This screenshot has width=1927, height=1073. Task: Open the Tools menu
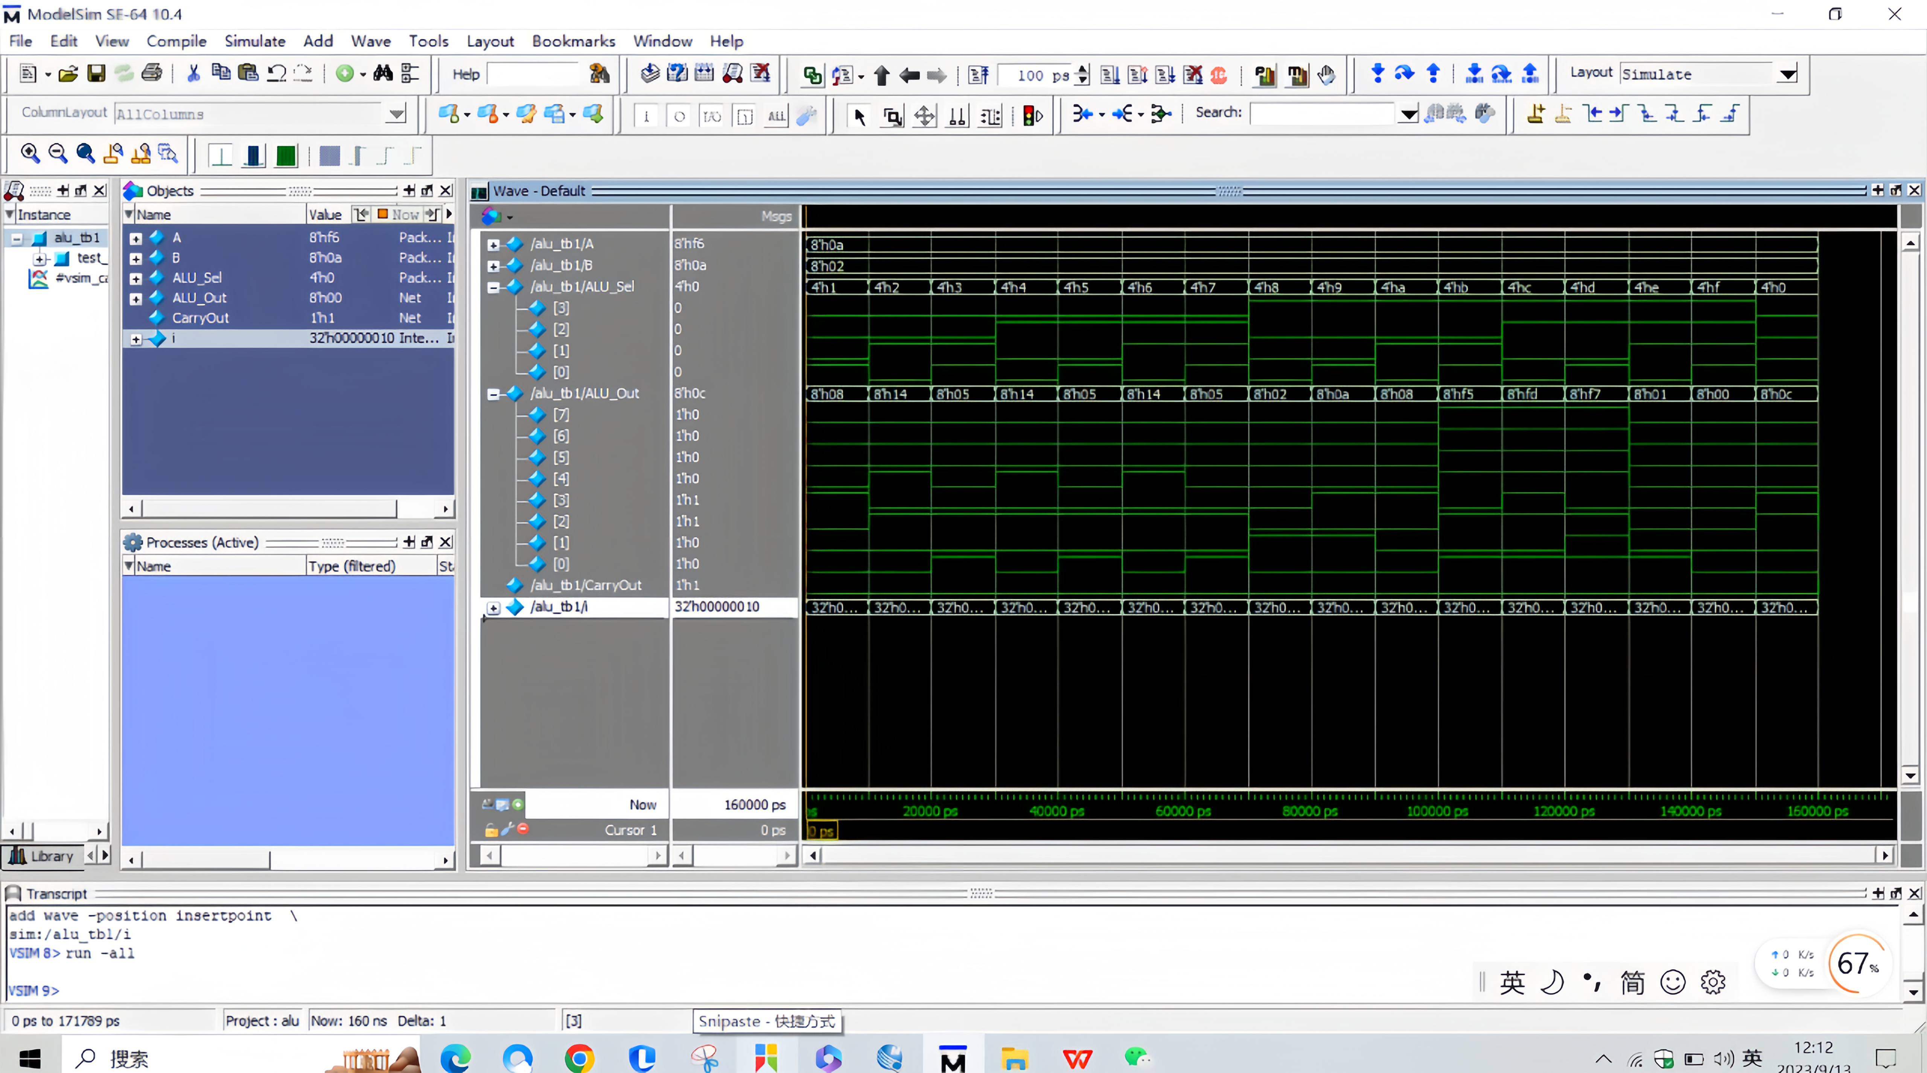click(x=428, y=41)
